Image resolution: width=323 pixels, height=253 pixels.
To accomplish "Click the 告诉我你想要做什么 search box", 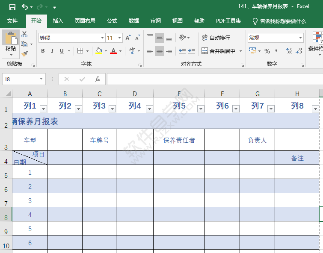I will [x=279, y=21].
